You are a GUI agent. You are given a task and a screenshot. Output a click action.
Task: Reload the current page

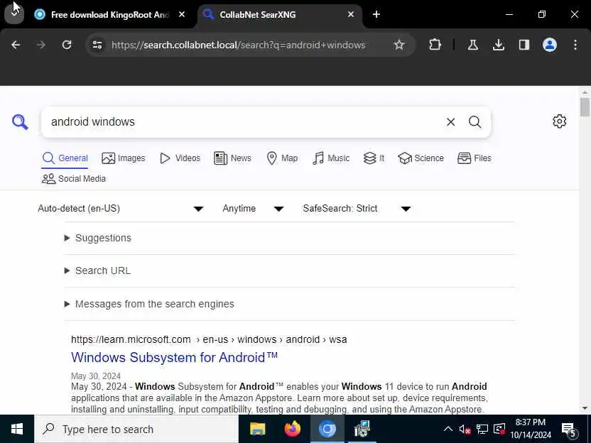(x=67, y=45)
